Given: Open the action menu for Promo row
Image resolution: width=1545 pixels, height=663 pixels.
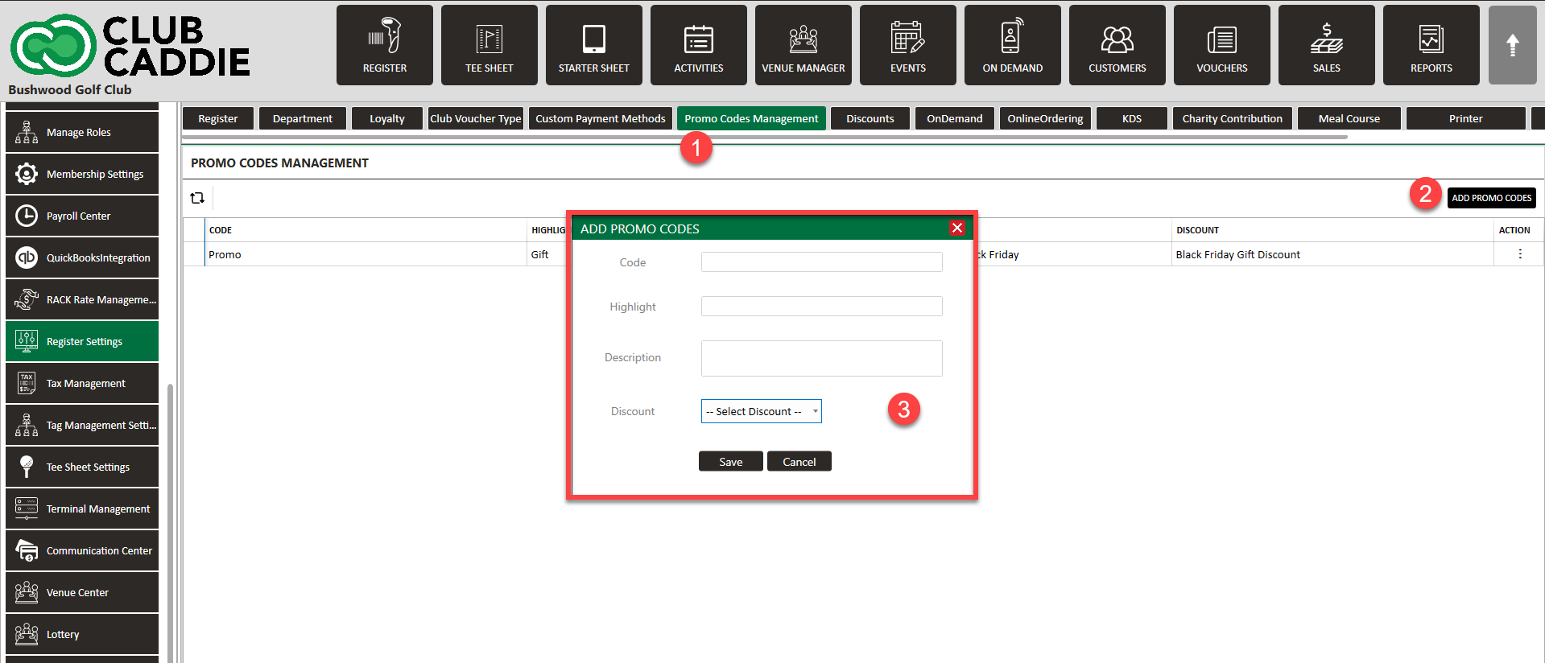Looking at the screenshot, I should pos(1519,254).
